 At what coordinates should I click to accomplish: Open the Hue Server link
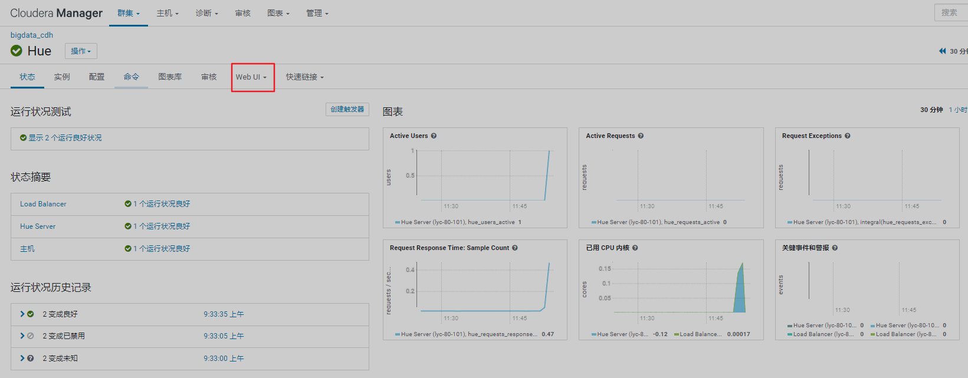point(38,226)
